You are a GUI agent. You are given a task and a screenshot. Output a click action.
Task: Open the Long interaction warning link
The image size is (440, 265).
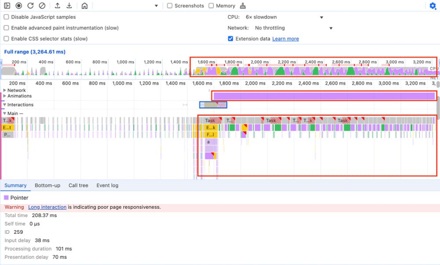point(47,207)
